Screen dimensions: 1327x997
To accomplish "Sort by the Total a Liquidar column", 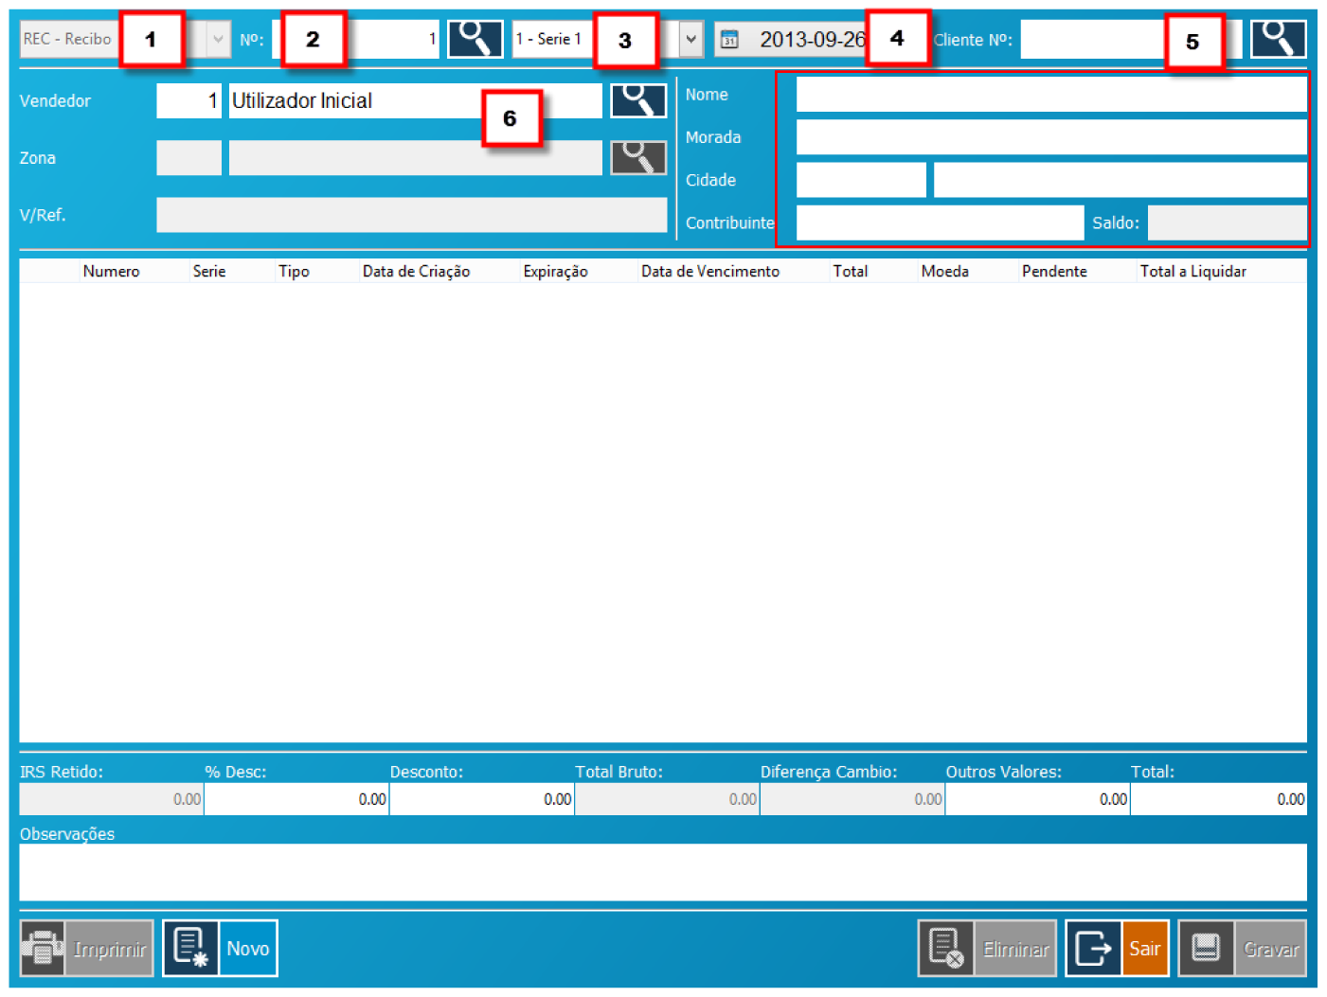I will coord(1192,272).
